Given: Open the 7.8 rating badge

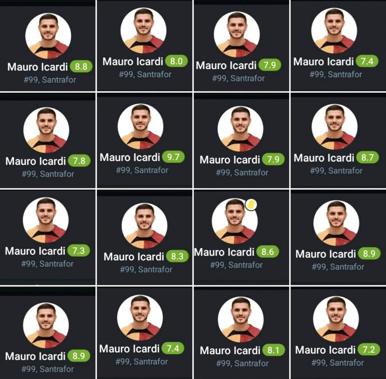Looking at the screenshot, I should pyautogui.click(x=79, y=161).
